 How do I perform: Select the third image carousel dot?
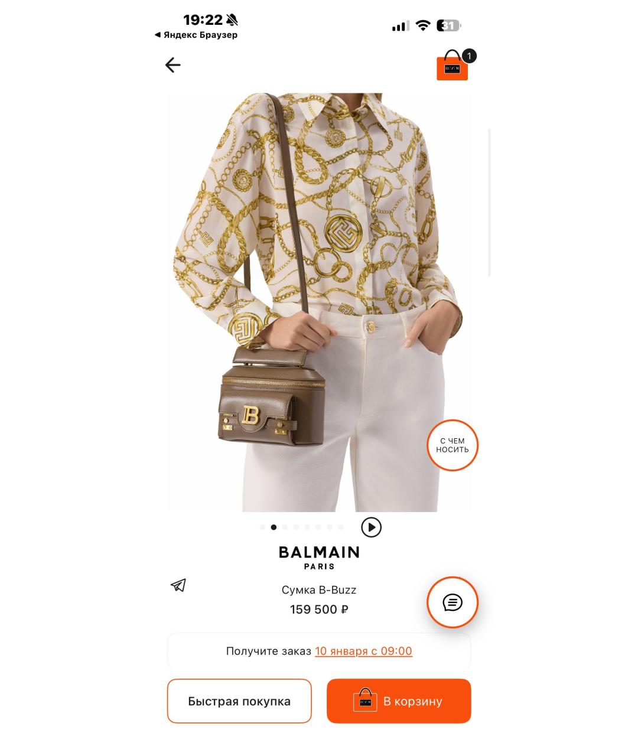coord(285,527)
